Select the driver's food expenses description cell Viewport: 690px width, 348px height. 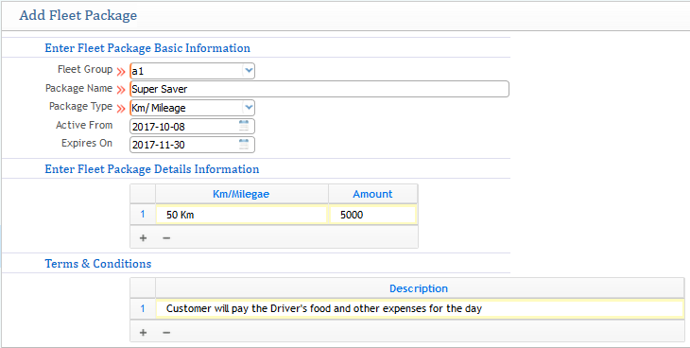420,308
